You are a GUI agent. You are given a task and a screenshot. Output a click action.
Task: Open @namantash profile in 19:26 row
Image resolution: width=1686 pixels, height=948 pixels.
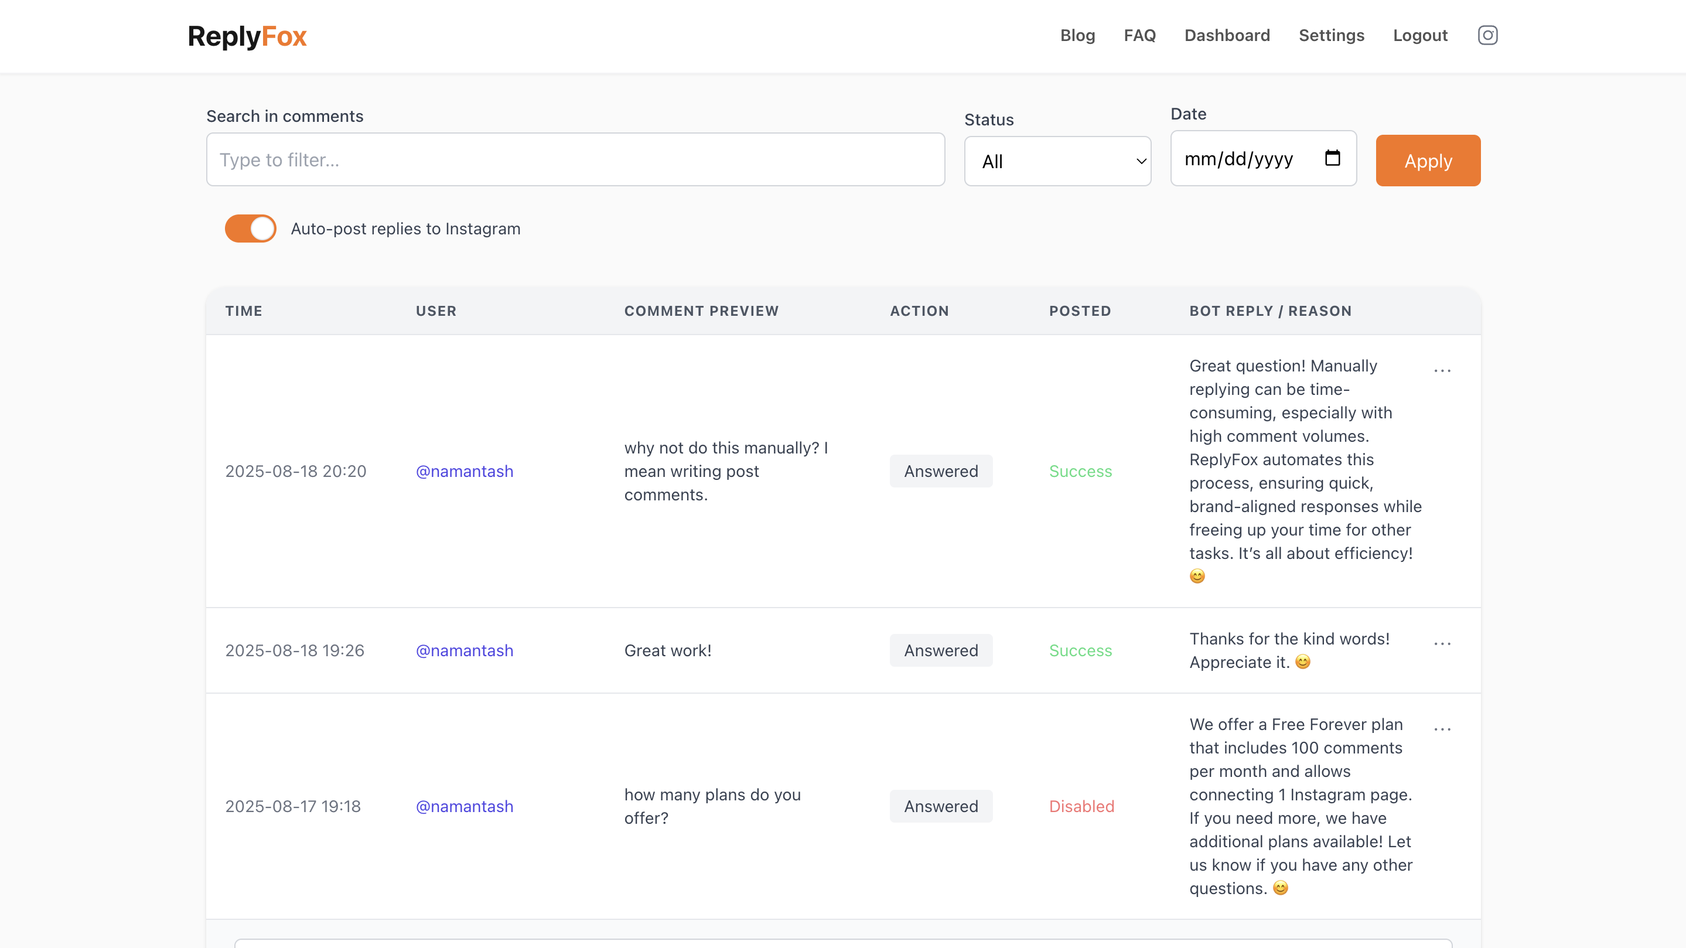(464, 651)
